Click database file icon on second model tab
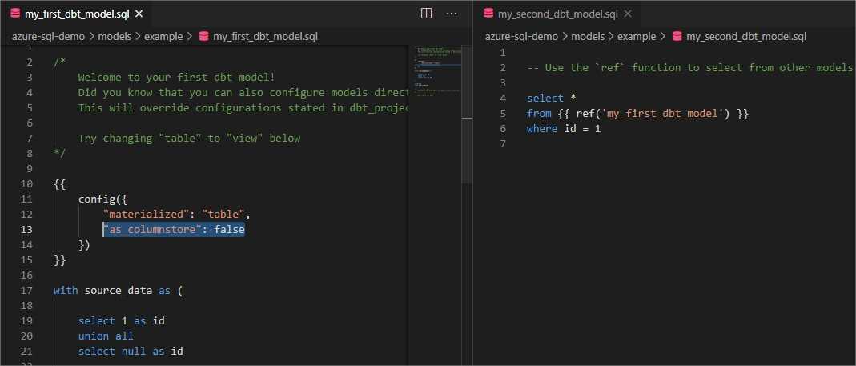The height and width of the screenshot is (366, 856). point(488,14)
